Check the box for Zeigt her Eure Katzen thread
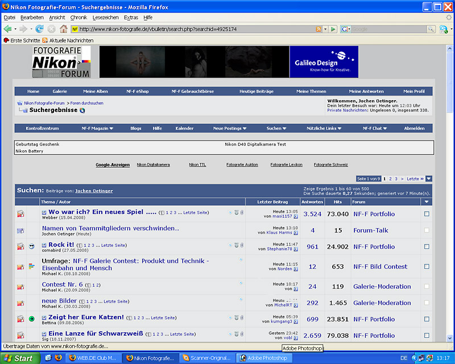Image resolution: width=455 pixels, height=364 pixels. (427, 319)
